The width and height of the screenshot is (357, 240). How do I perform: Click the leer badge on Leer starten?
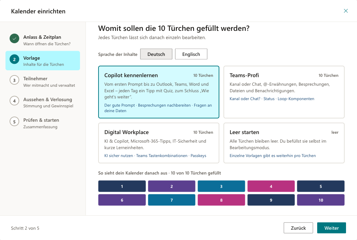point(335,132)
